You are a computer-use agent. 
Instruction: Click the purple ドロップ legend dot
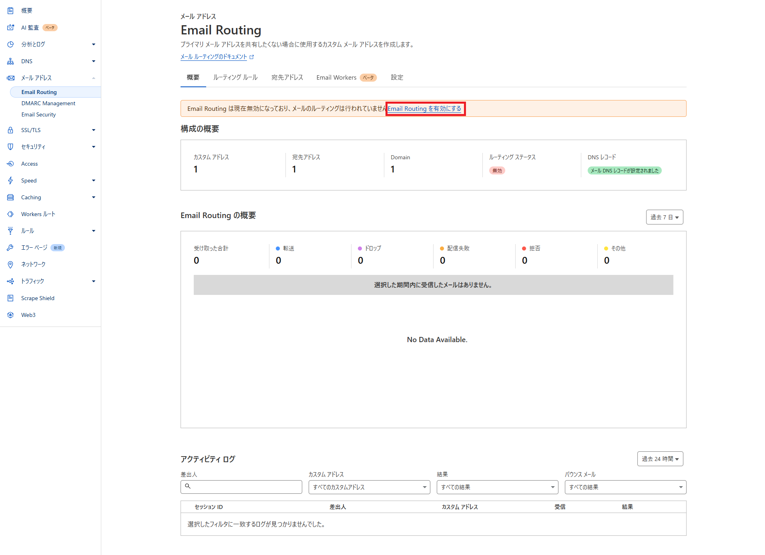[x=360, y=248]
